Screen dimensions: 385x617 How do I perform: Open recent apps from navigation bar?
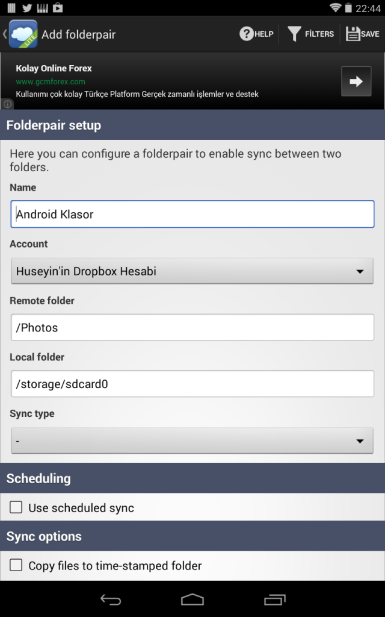[x=275, y=599]
